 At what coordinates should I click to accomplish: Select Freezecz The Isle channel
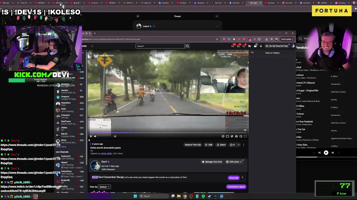pos(70,116)
